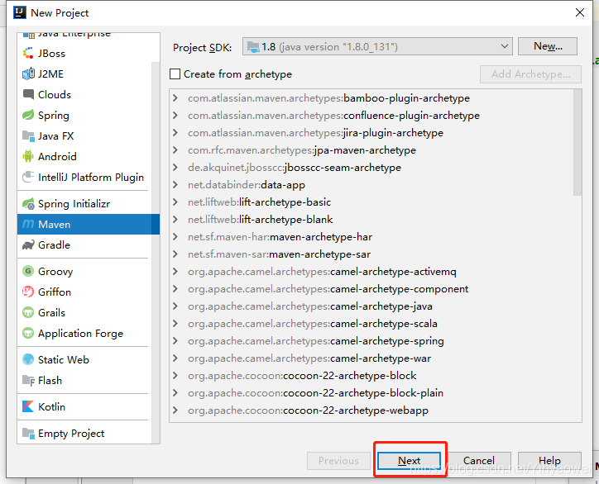Click the J2ME phone icon
The image size is (599, 484).
28,74
